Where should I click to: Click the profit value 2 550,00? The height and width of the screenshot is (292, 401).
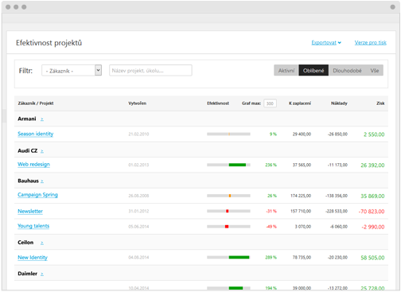pyautogui.click(x=374, y=134)
